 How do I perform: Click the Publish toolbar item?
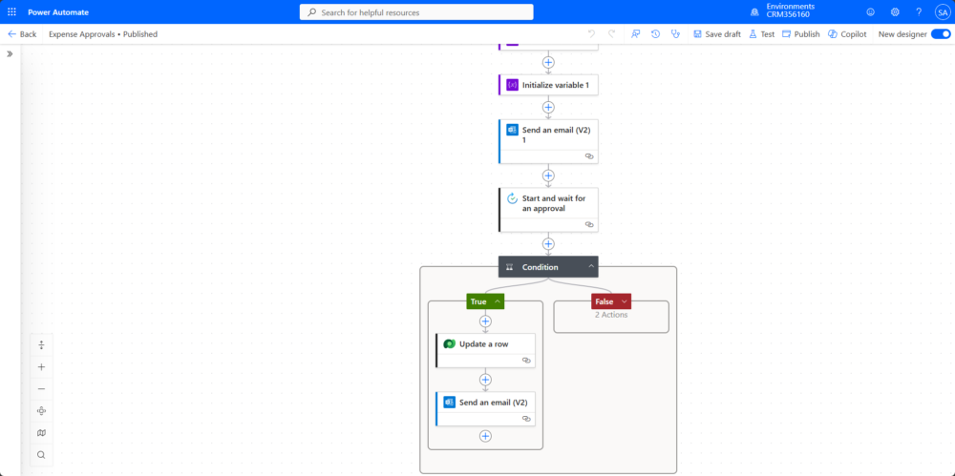tap(800, 34)
